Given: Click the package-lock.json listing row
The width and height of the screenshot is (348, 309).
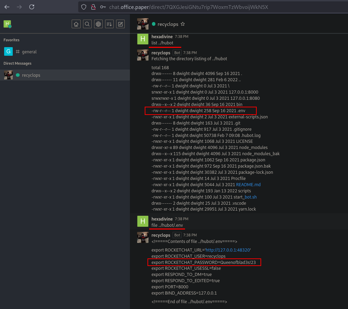Looking at the screenshot, I should pyautogui.click(x=212, y=172).
